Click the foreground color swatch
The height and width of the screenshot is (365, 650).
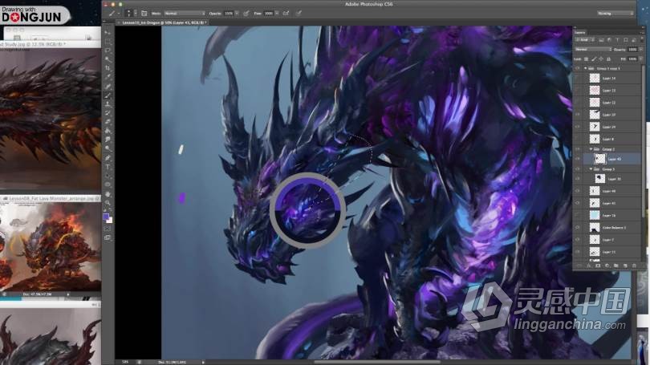coord(106,217)
